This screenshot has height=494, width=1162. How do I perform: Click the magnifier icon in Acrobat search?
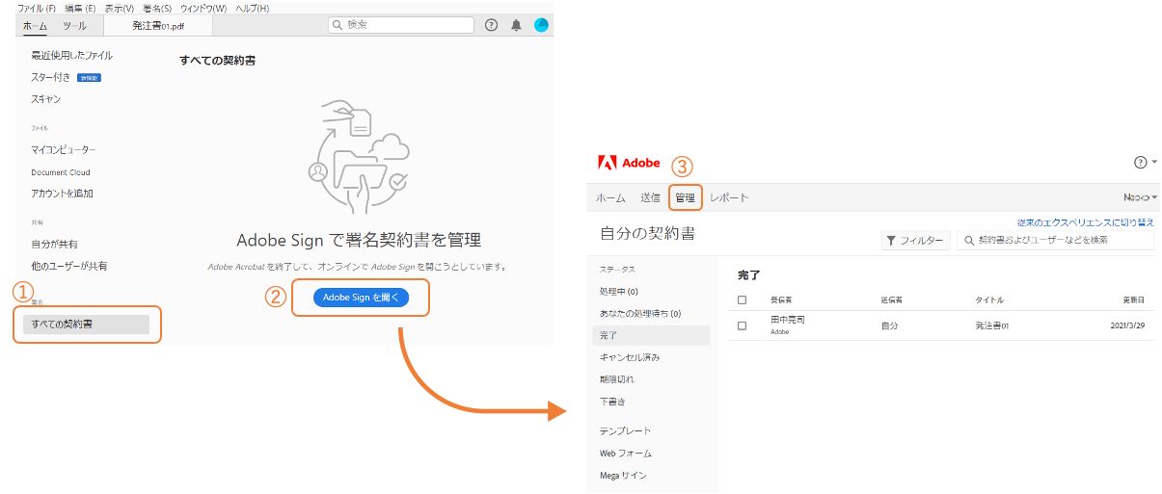point(337,25)
